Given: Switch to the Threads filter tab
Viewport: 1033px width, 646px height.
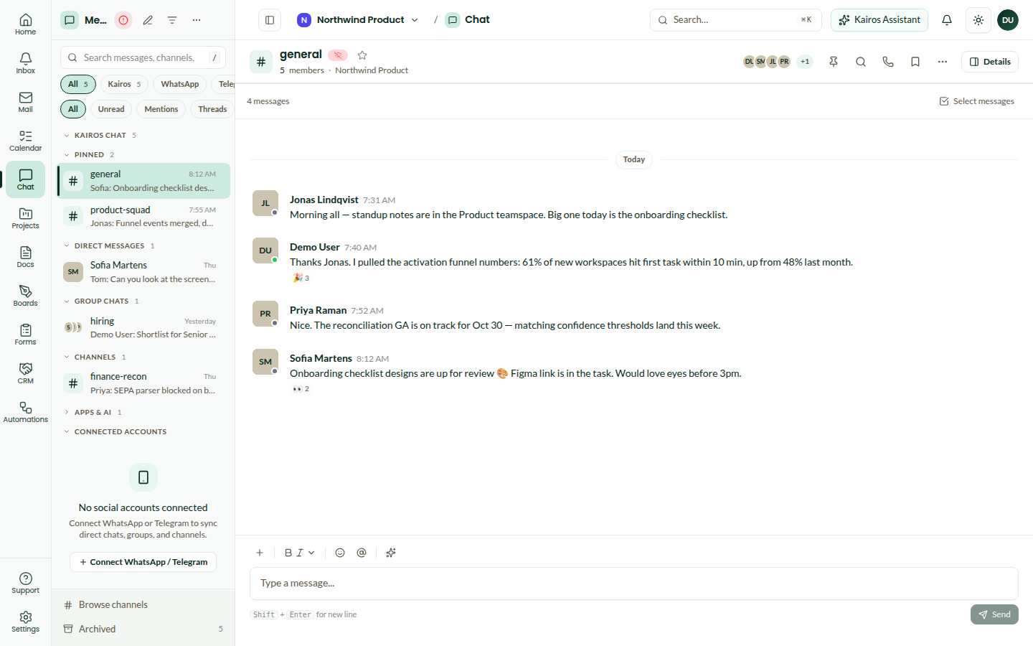Looking at the screenshot, I should (212, 109).
